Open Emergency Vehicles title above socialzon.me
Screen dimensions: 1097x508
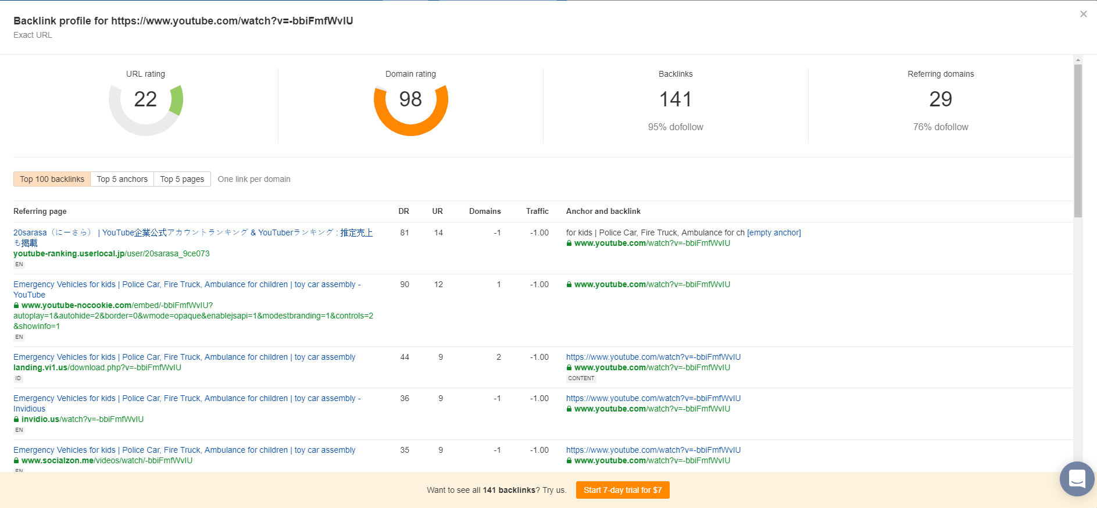184,450
